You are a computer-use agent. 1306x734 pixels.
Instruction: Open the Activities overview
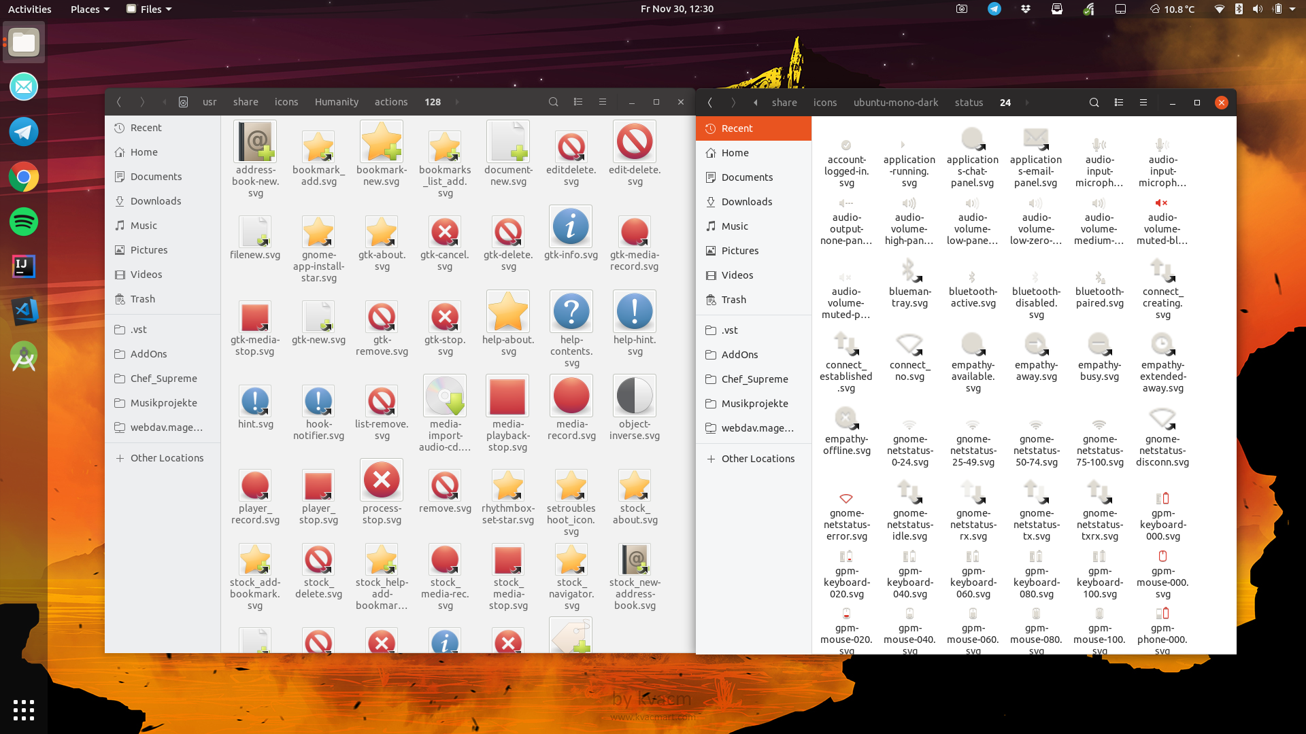29,9
